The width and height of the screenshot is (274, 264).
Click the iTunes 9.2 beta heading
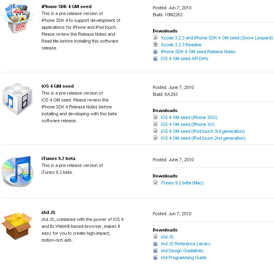[x=58, y=158]
